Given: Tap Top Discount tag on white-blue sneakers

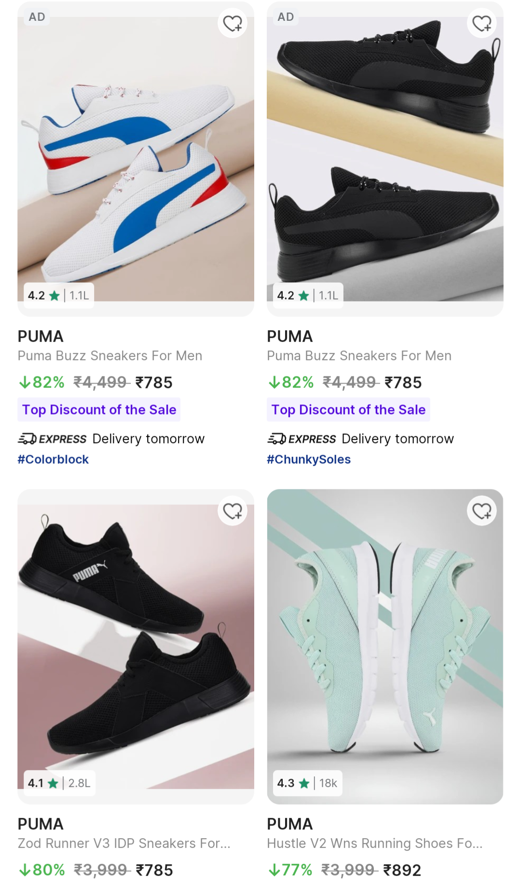Looking at the screenshot, I should tap(99, 410).
